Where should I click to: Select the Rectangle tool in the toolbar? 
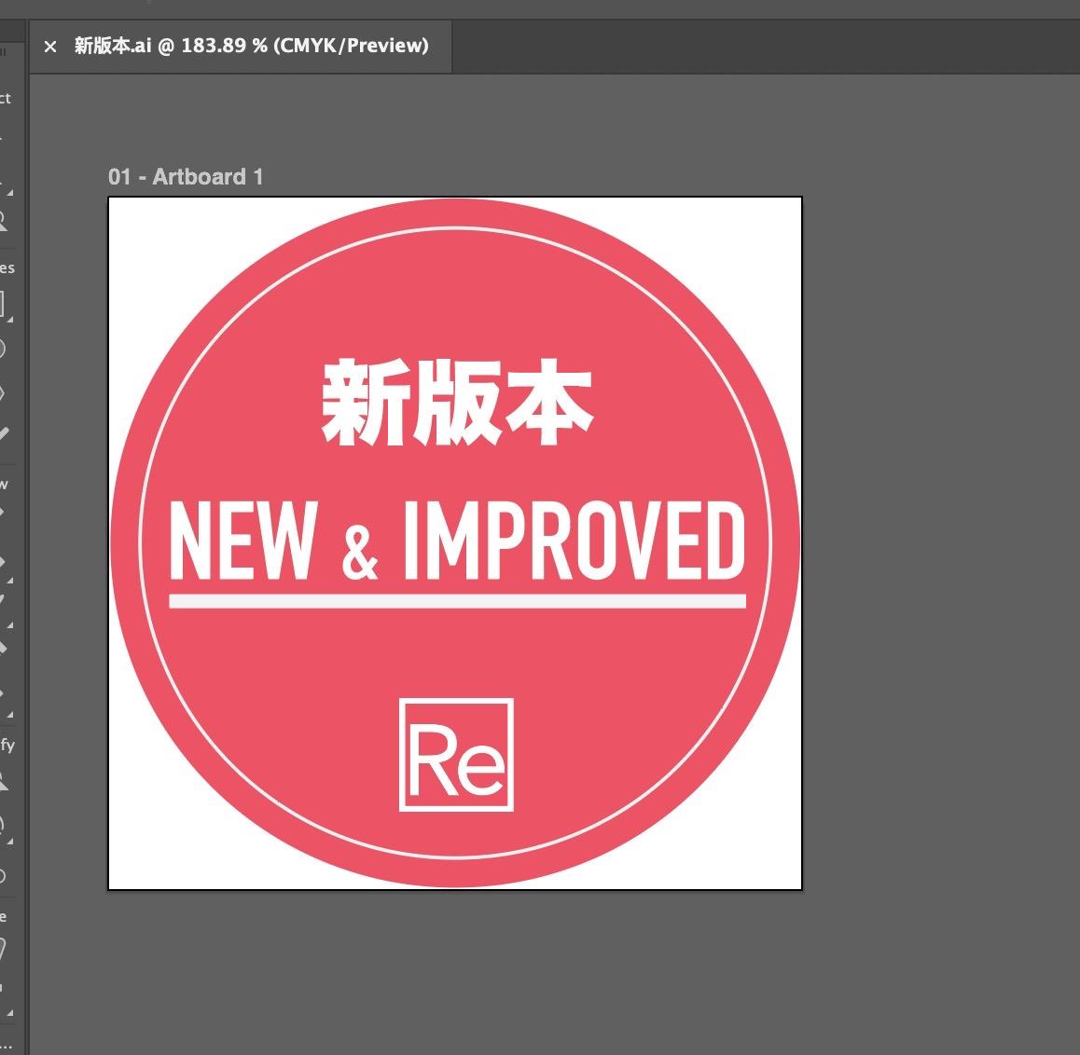[2, 304]
